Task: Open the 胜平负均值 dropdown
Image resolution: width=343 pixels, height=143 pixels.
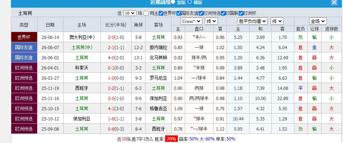Action: pos(252,21)
